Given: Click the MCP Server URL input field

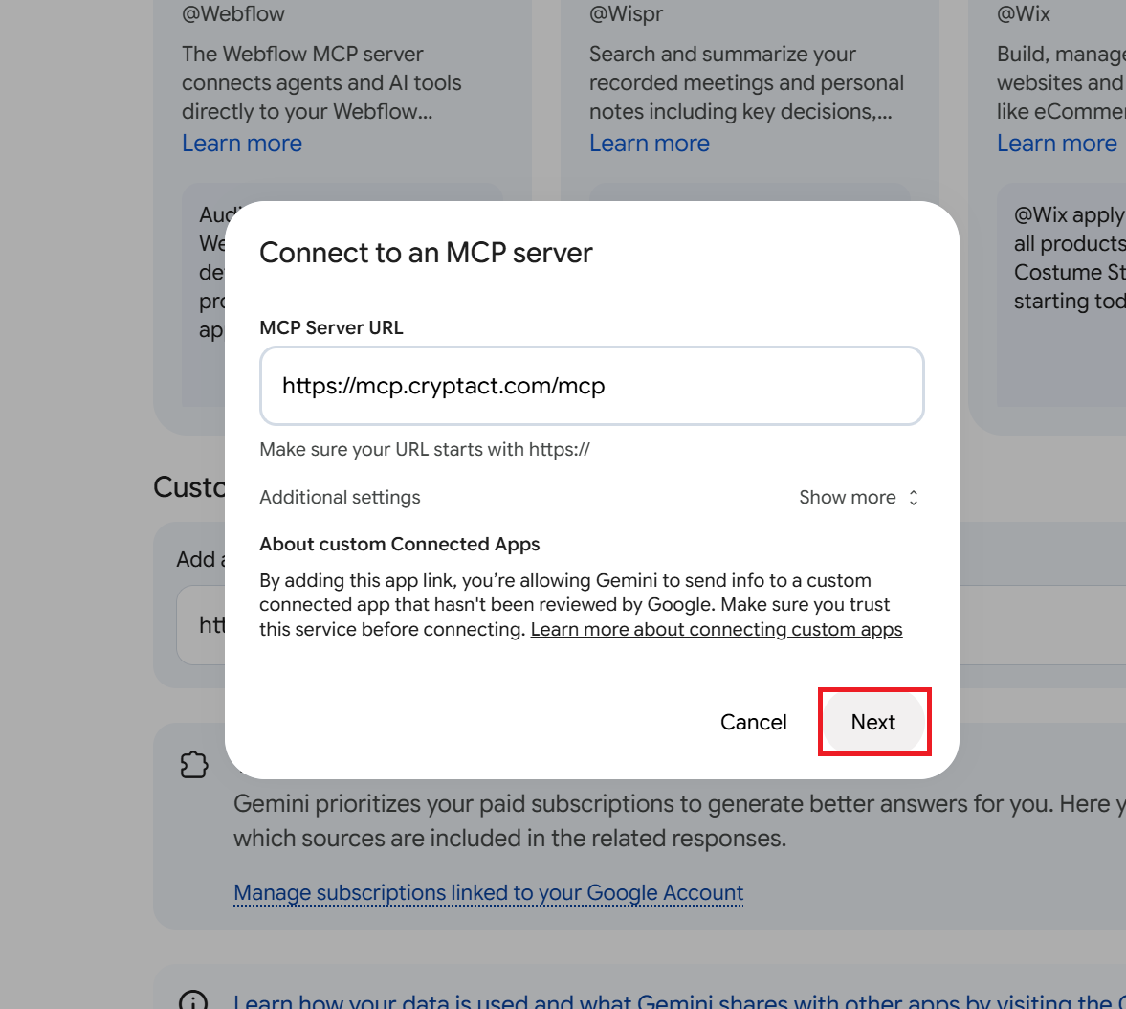Looking at the screenshot, I should pyautogui.click(x=592, y=386).
